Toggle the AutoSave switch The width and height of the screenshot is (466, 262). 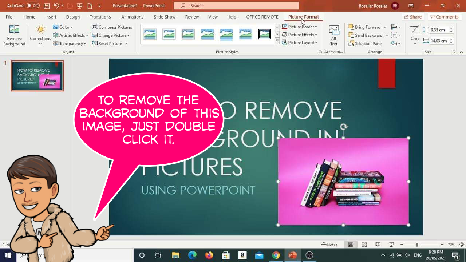(x=33, y=5)
